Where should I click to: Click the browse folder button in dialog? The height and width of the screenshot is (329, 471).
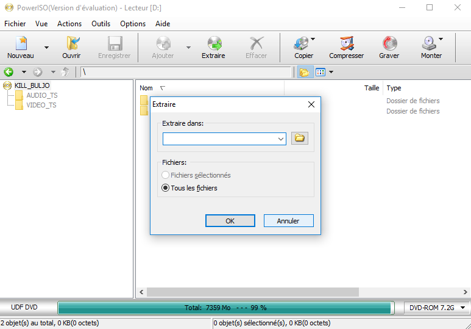pos(300,139)
